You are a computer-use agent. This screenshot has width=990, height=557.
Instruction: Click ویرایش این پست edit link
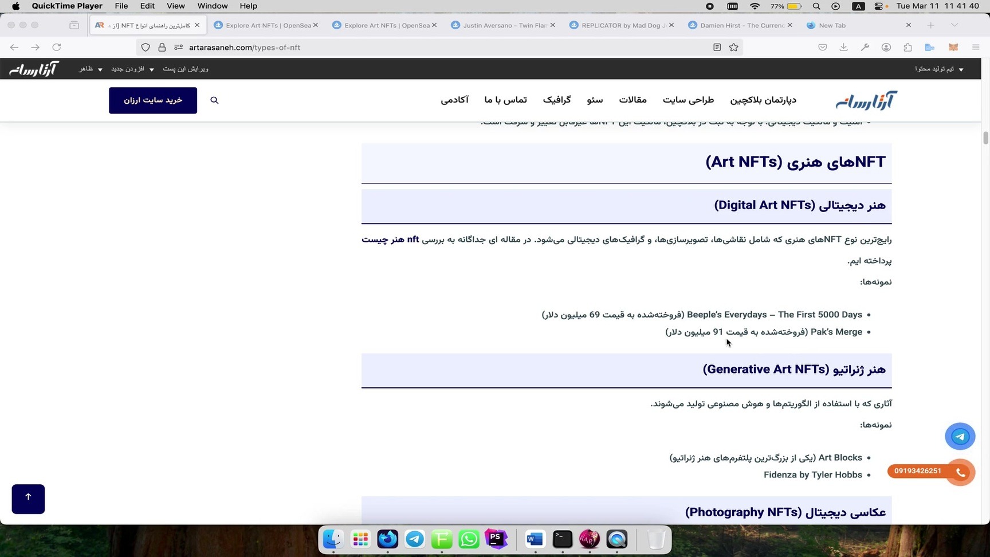point(186,69)
